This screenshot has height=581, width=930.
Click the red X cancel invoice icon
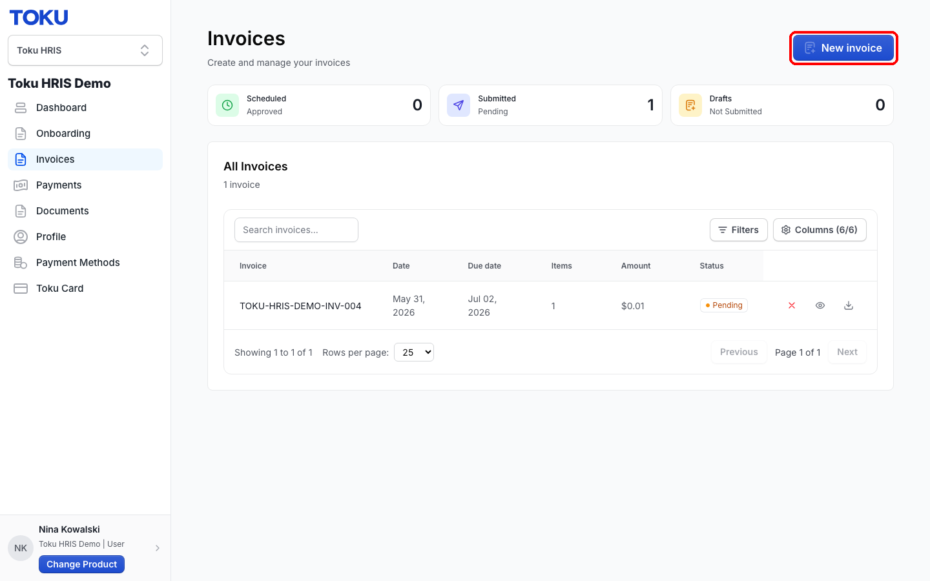click(792, 305)
